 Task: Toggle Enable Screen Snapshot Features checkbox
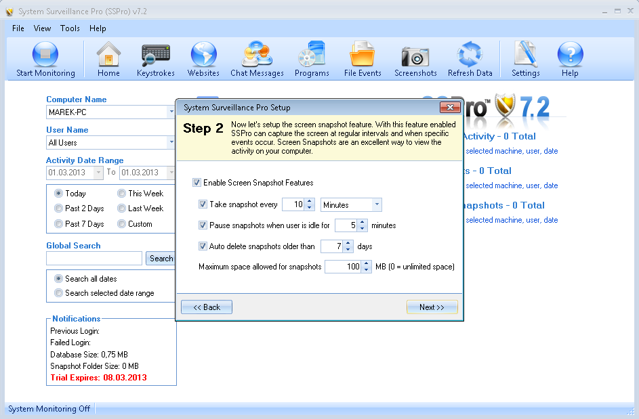pyautogui.click(x=197, y=182)
